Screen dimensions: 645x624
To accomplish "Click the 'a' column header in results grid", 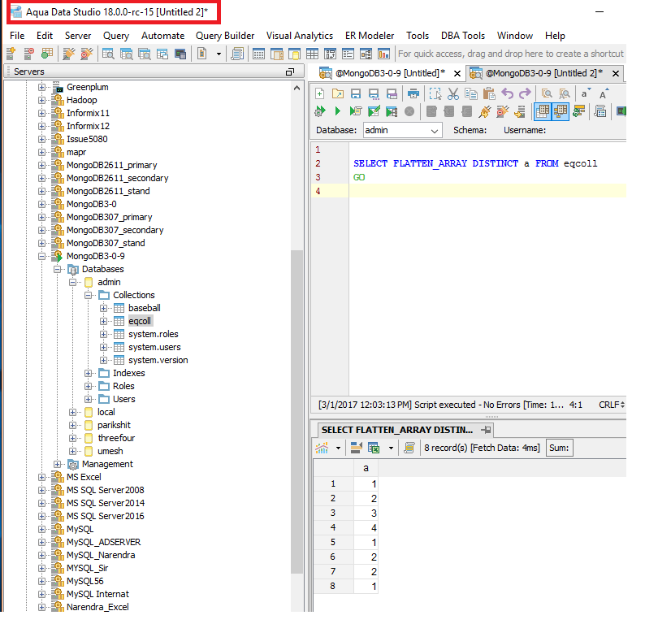I will [366, 468].
